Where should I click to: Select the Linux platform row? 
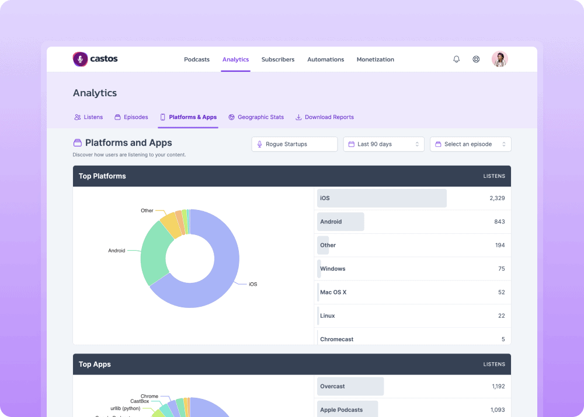413,316
